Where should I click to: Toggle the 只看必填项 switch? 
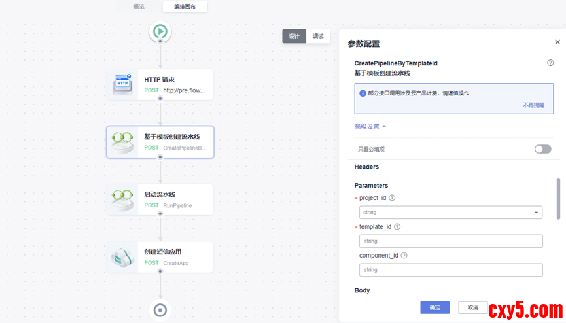tap(542, 149)
